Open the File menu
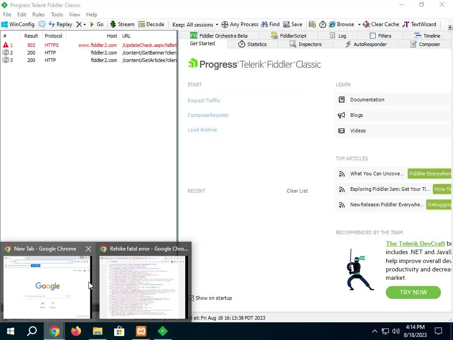 (7, 15)
